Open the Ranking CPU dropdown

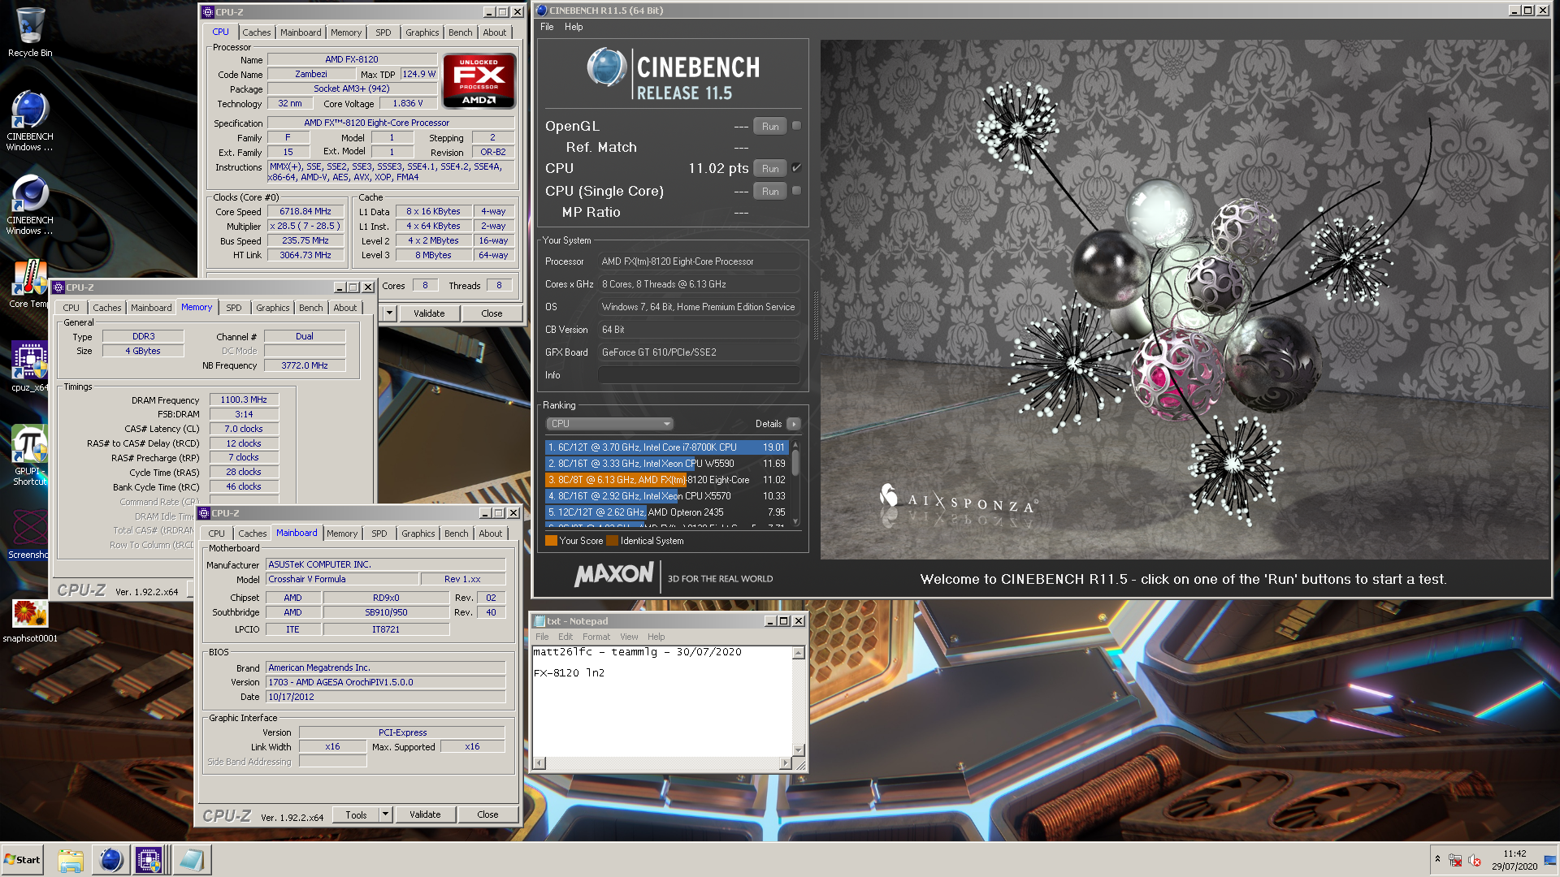[x=609, y=424]
